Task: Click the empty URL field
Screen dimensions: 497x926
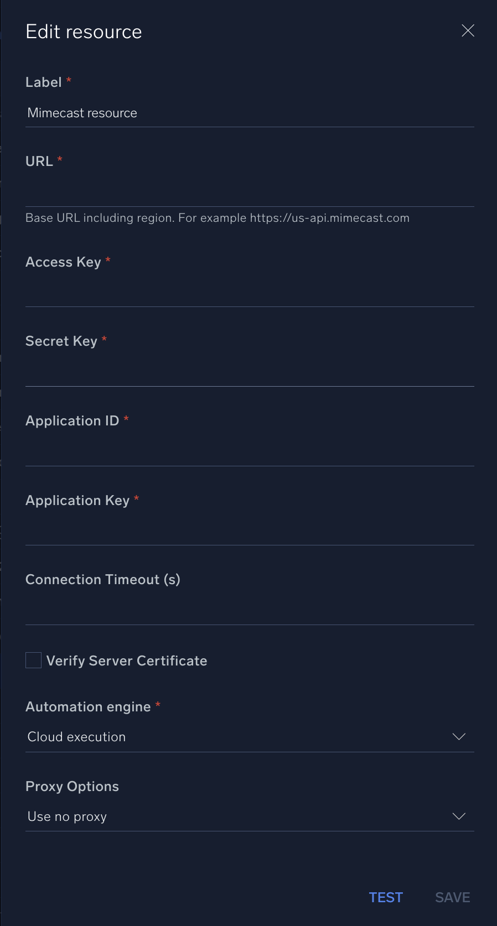Action: click(249, 191)
